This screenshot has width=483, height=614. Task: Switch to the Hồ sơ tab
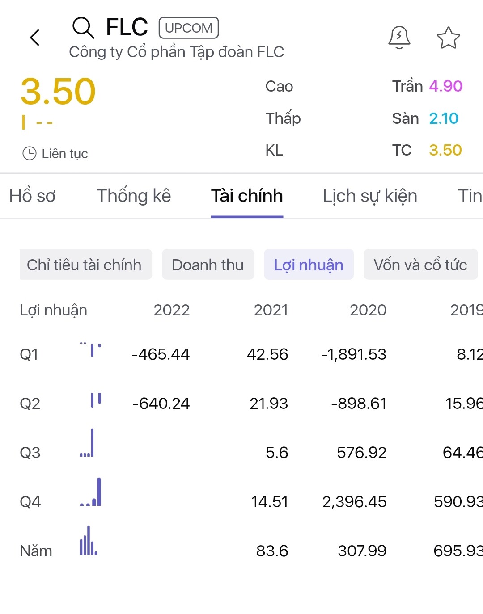(x=32, y=196)
